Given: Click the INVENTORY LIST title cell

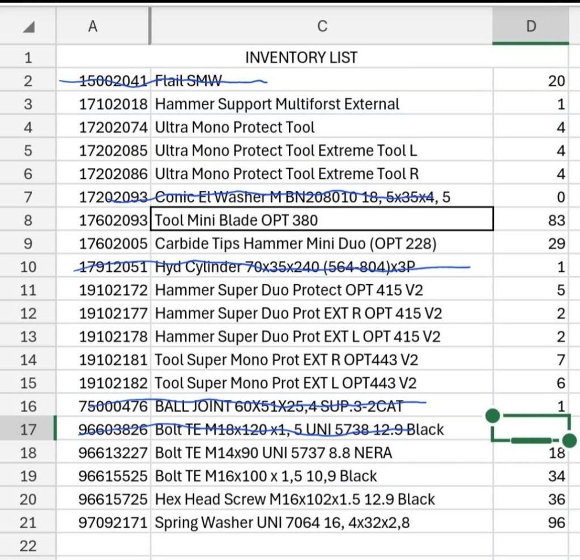Looking at the screenshot, I should tap(301, 57).
